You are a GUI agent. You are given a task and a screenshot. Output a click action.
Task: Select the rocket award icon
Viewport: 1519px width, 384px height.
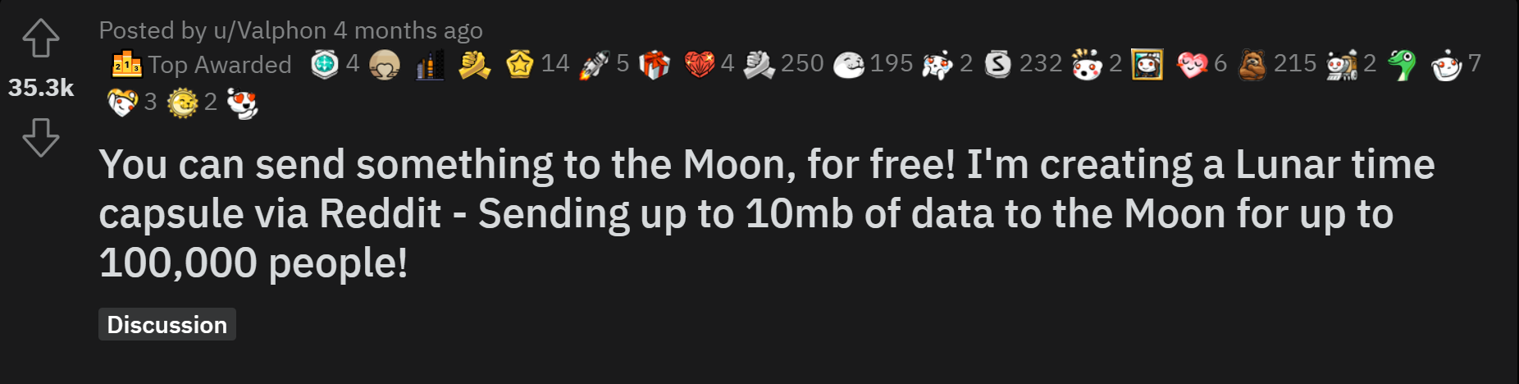tap(595, 64)
